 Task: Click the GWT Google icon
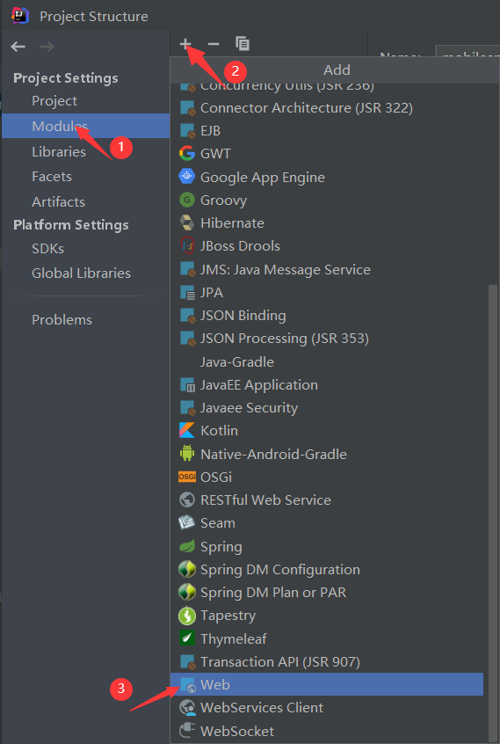pyautogui.click(x=187, y=153)
